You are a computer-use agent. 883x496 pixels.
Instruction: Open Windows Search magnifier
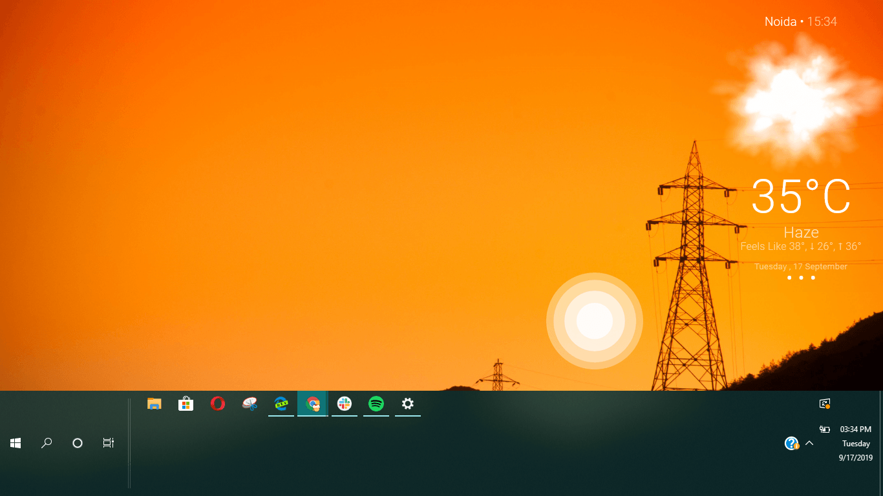(47, 443)
